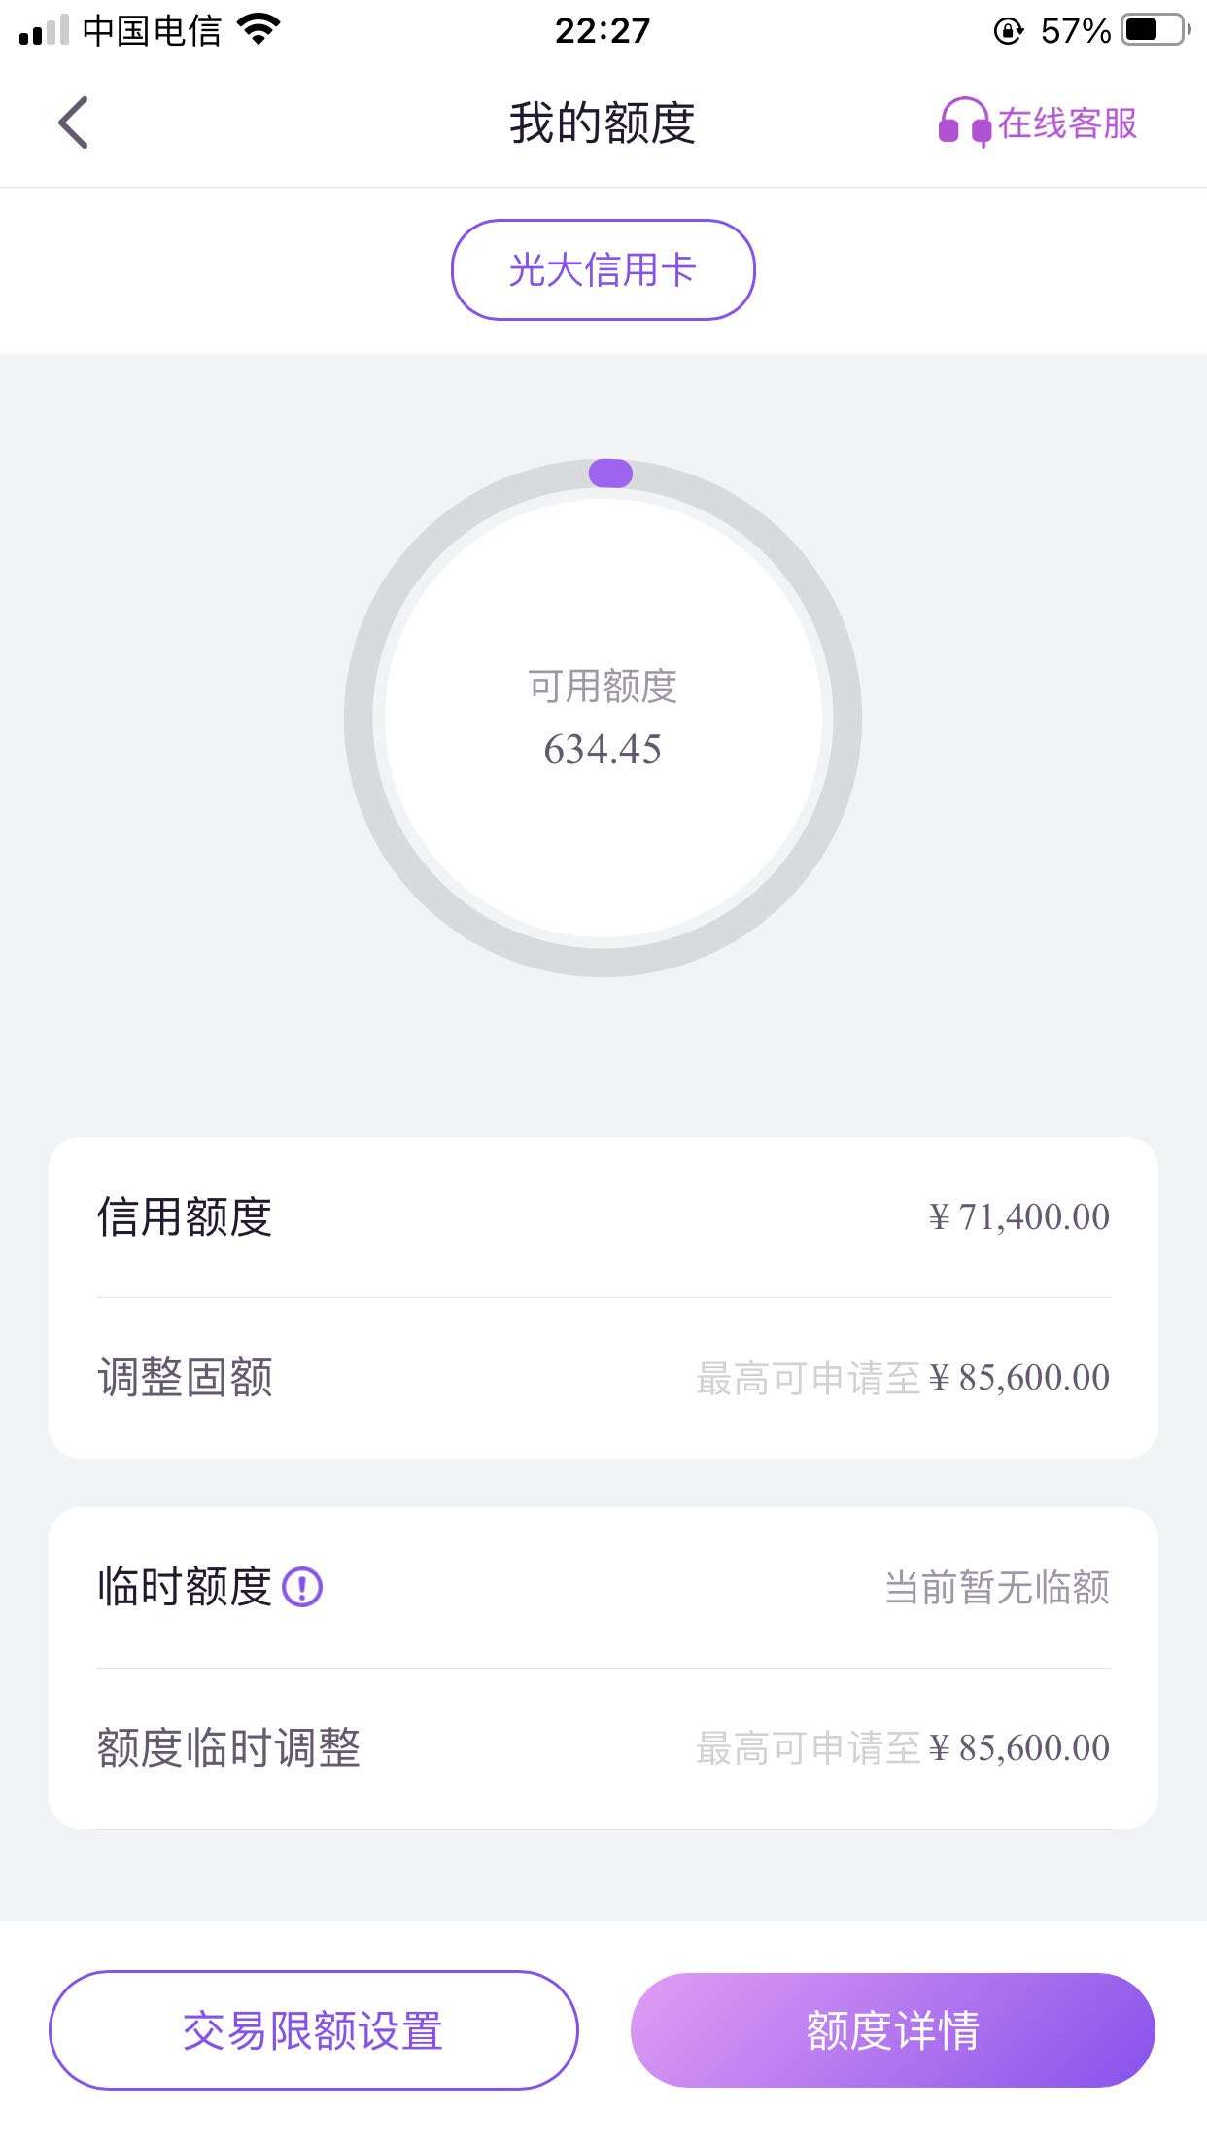Open 交易限额设置 button
The height and width of the screenshot is (2147, 1207).
click(313, 2030)
